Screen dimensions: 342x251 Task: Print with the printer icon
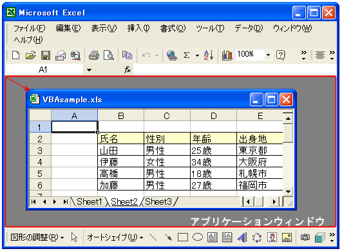[94, 55]
